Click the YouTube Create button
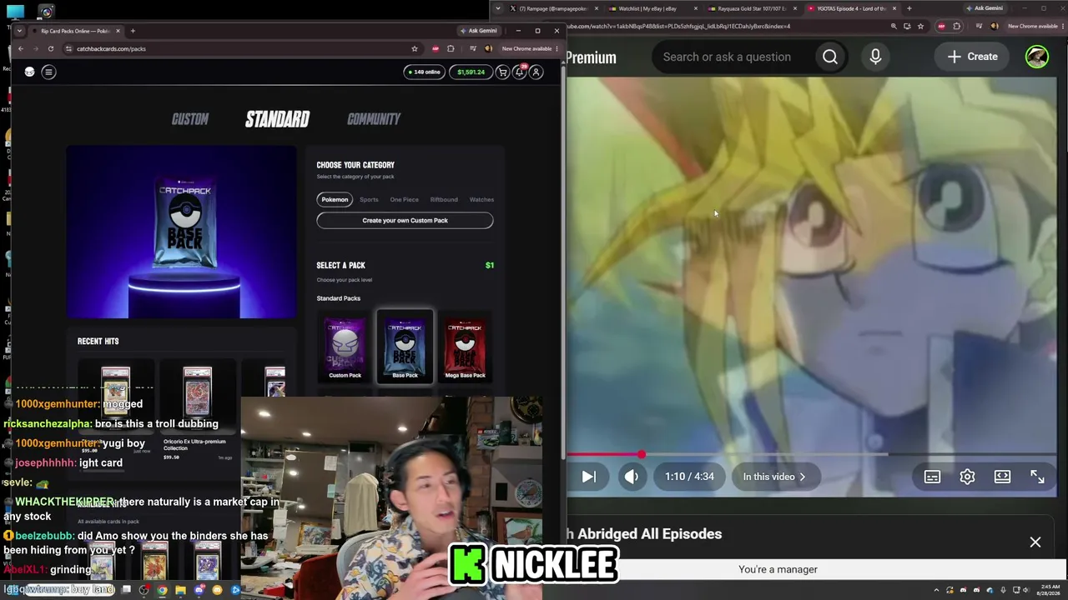 point(973,57)
